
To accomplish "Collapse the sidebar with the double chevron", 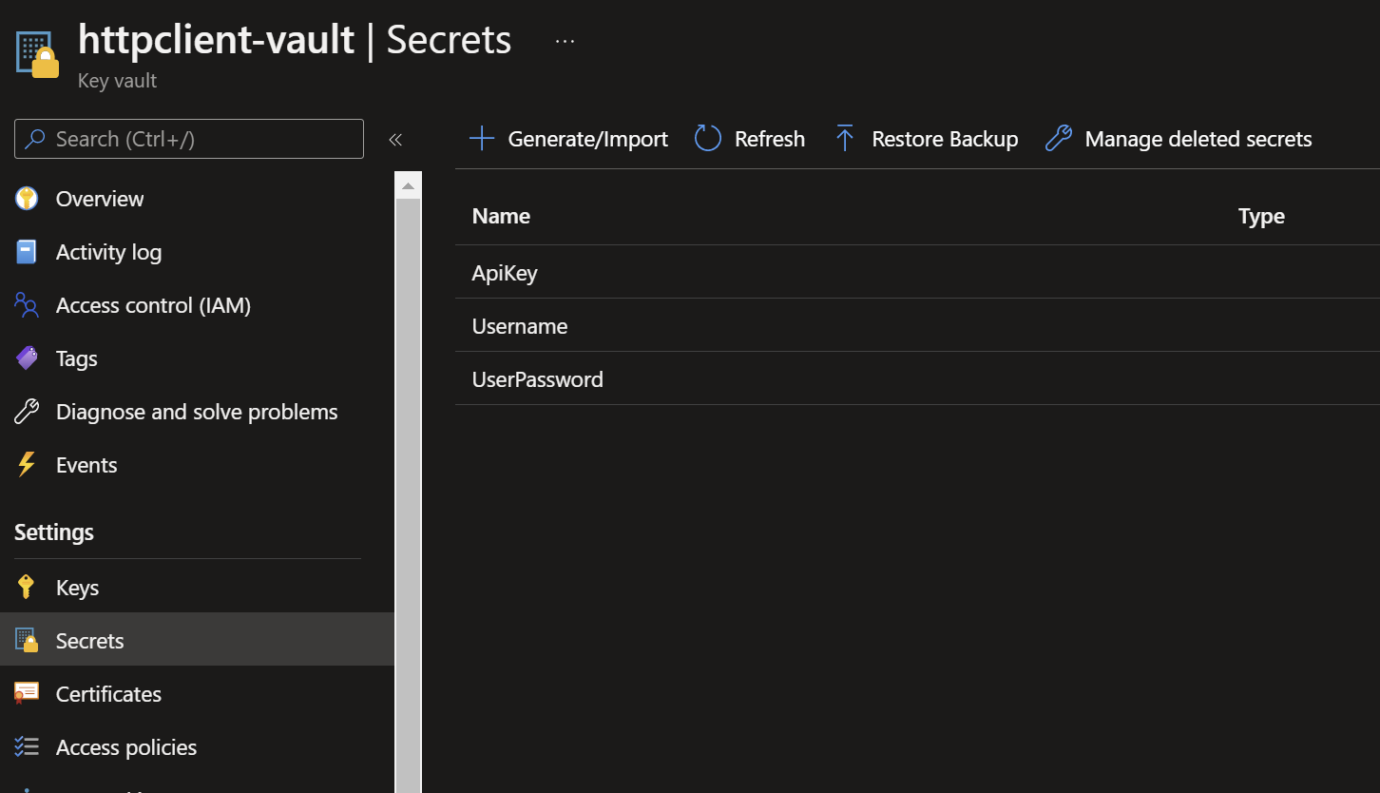I will 395,139.
